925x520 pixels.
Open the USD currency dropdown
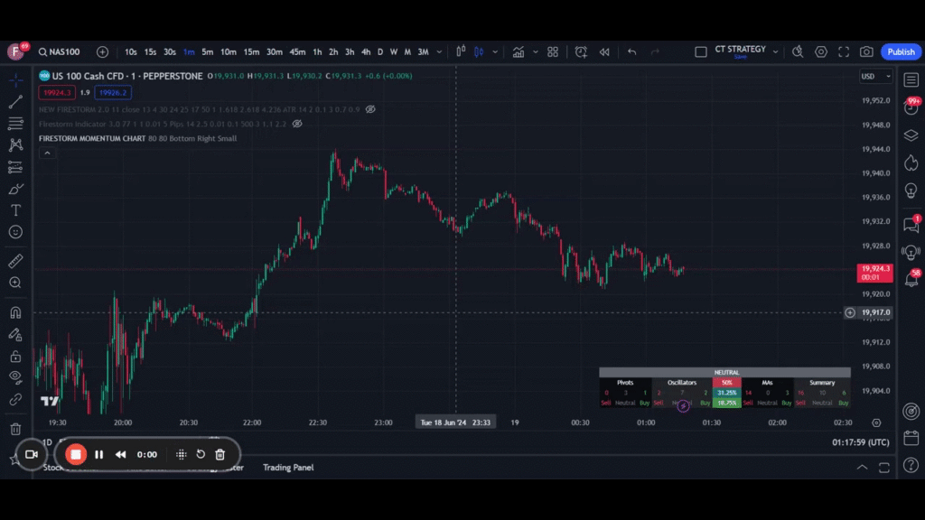click(875, 76)
